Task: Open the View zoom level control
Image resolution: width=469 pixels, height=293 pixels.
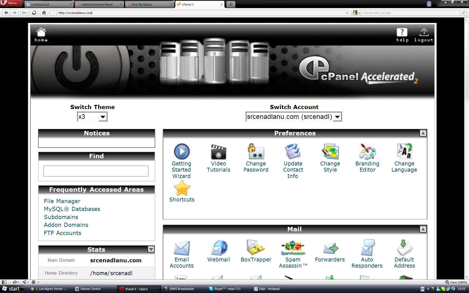Action: point(456,282)
